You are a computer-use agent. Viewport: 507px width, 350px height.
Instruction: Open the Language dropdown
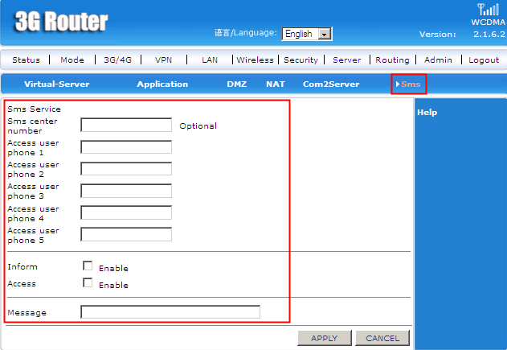pos(307,34)
